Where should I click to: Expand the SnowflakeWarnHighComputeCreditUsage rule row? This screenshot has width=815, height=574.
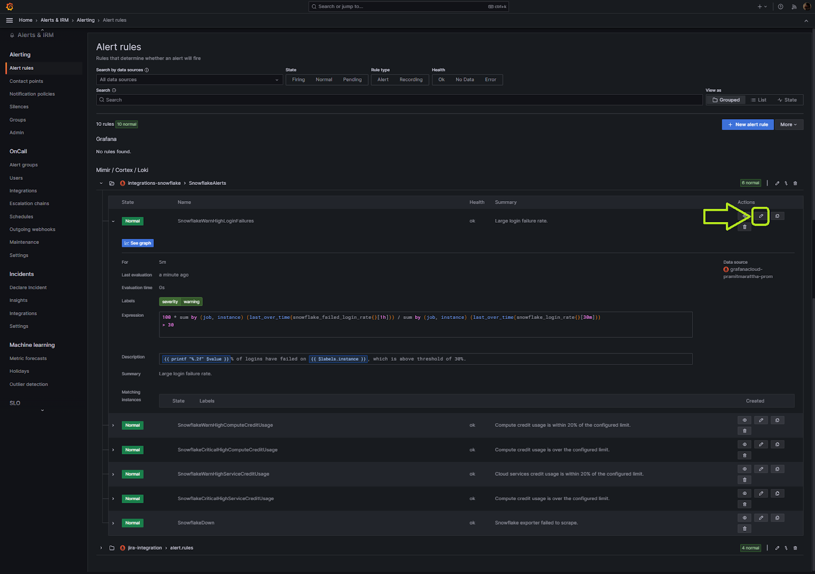(x=113, y=425)
